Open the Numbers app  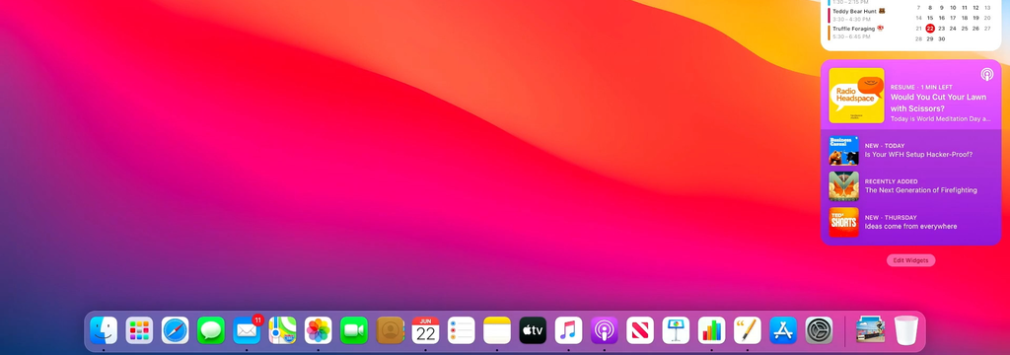(711, 330)
